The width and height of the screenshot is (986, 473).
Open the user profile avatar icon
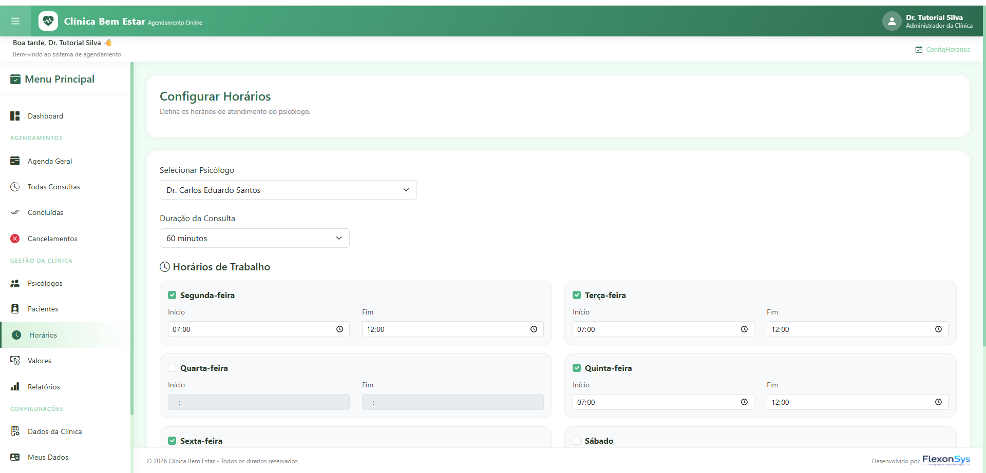tap(892, 21)
